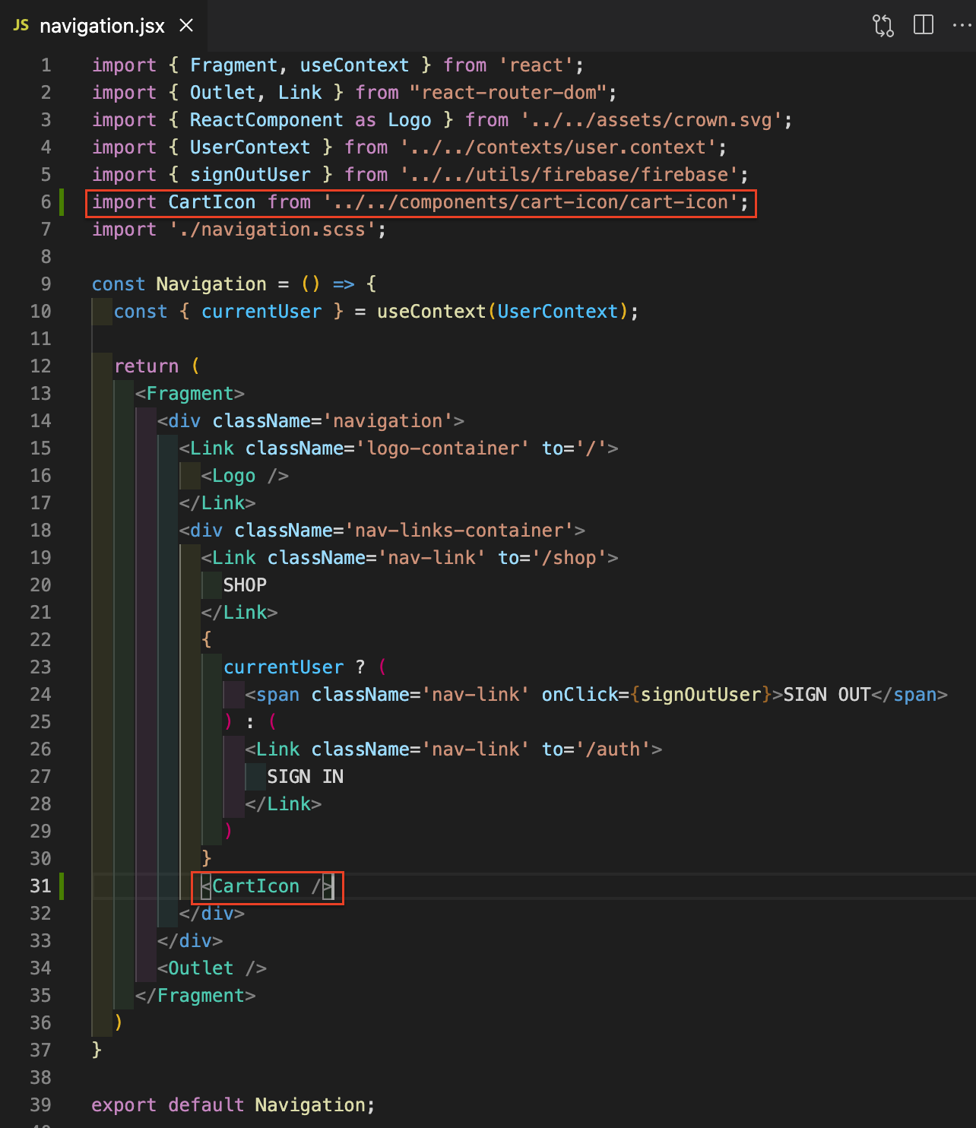Click the './navigation.scss' import string

[272, 230]
